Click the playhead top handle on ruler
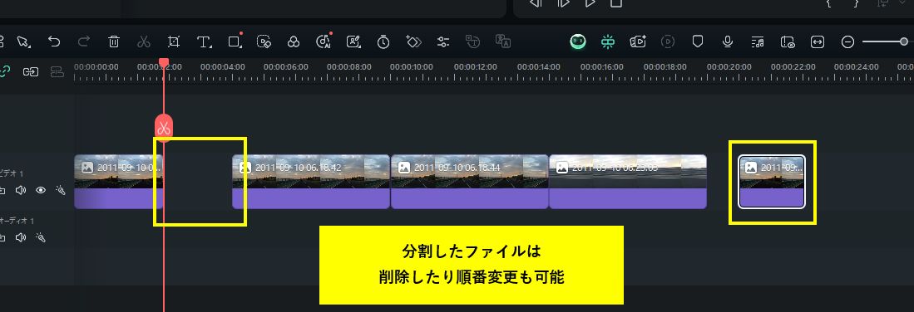 (164, 62)
